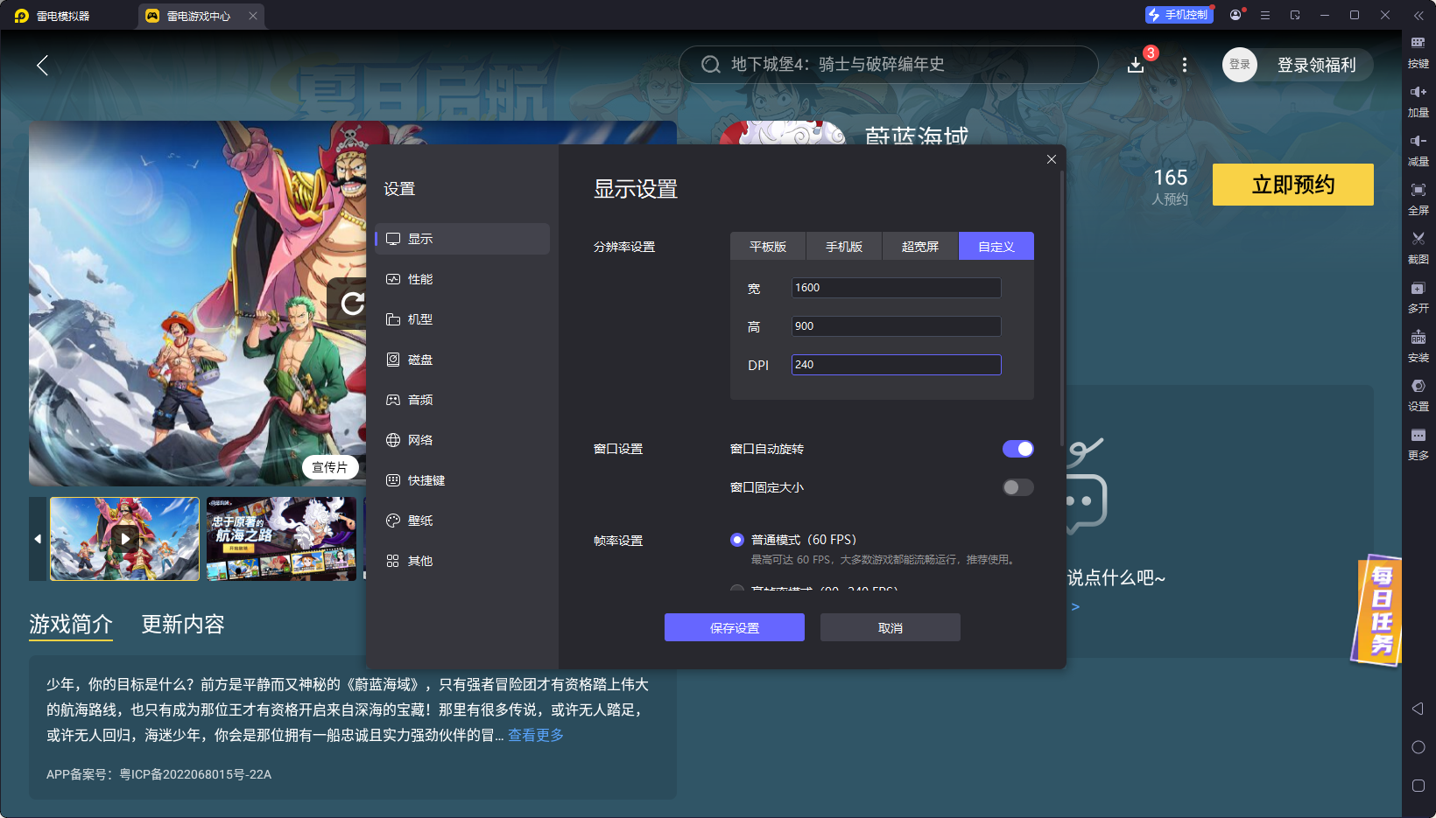Click the 登录 avatar icon
This screenshot has height=818, width=1436.
[x=1240, y=65]
